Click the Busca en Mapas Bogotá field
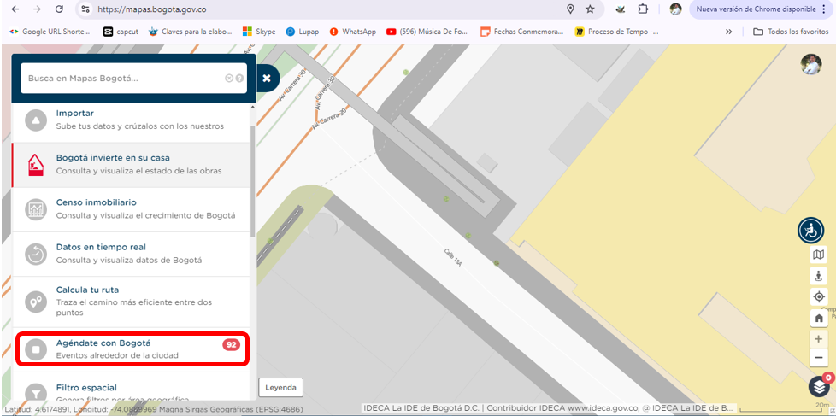 pos(124,78)
